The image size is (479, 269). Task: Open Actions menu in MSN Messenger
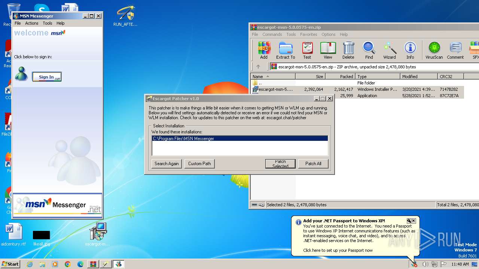click(x=32, y=23)
